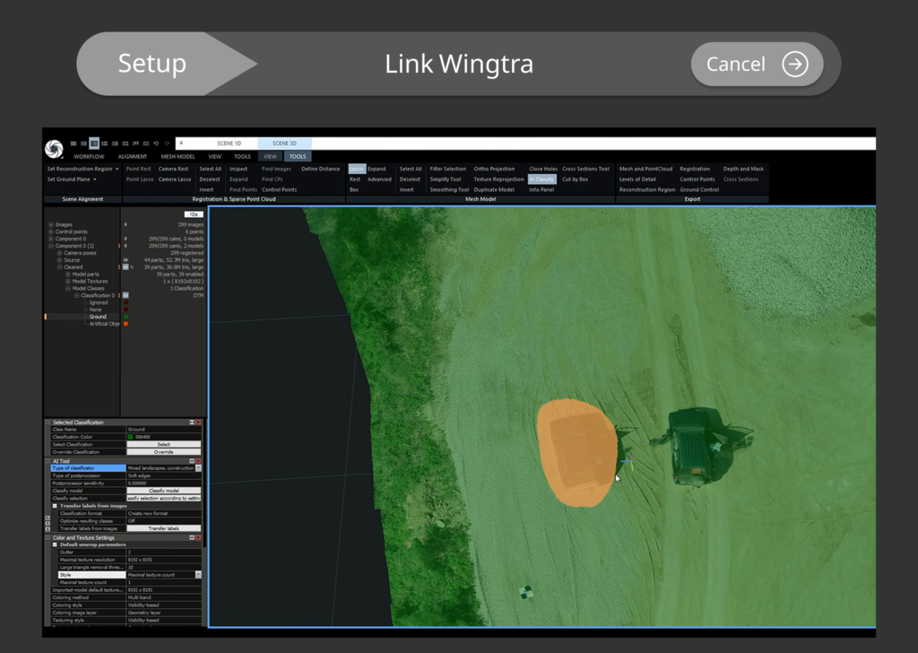Click Cut by Box
Screen dimensions: 918x653
click(575, 179)
